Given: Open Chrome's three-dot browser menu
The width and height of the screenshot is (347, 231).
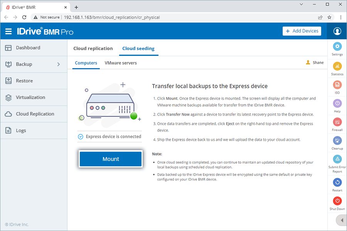Looking at the screenshot, I should tap(340, 17).
